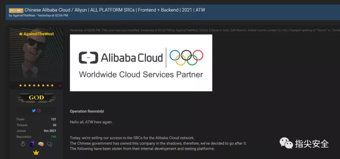Click the purple hooded figure award icon
This screenshot has height=159, width=340.
pos(32,144)
